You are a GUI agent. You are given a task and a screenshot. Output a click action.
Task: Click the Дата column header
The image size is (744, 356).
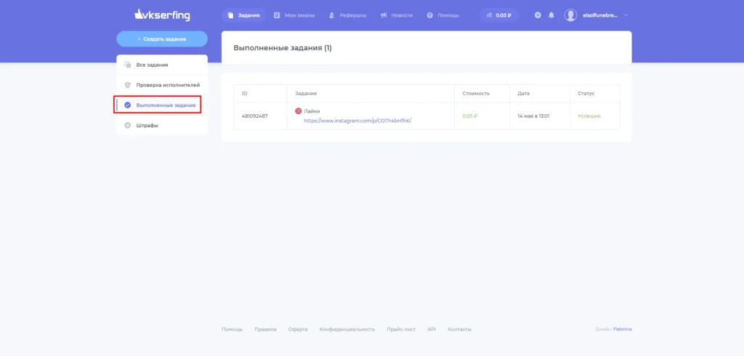[523, 94]
